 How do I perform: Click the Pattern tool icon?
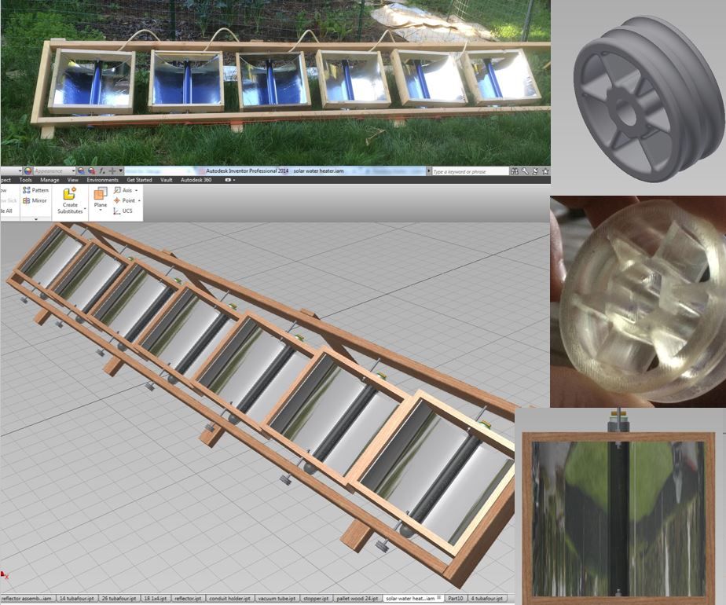pyautogui.click(x=27, y=190)
